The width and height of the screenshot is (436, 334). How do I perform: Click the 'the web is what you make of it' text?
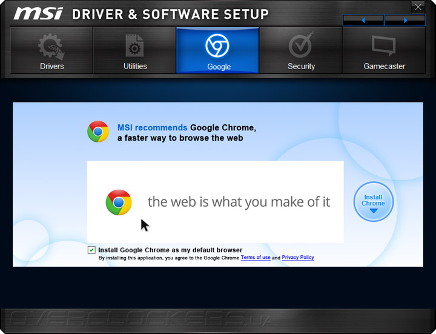coord(239,202)
